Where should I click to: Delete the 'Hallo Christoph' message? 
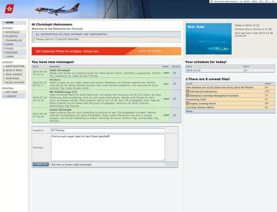(175, 73)
